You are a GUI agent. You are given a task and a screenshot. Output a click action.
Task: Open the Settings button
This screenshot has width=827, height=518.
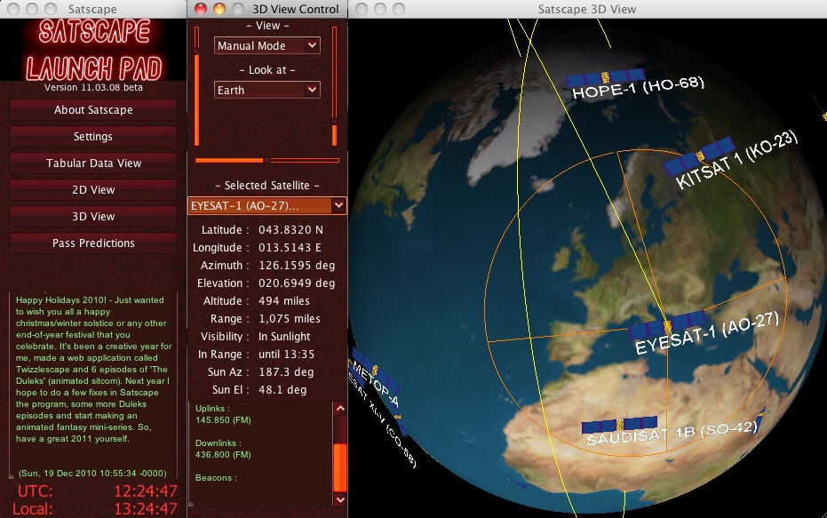point(93,137)
